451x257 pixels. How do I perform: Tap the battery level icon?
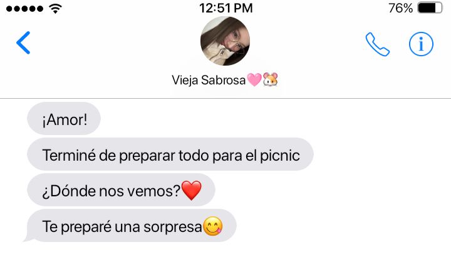coord(430,8)
